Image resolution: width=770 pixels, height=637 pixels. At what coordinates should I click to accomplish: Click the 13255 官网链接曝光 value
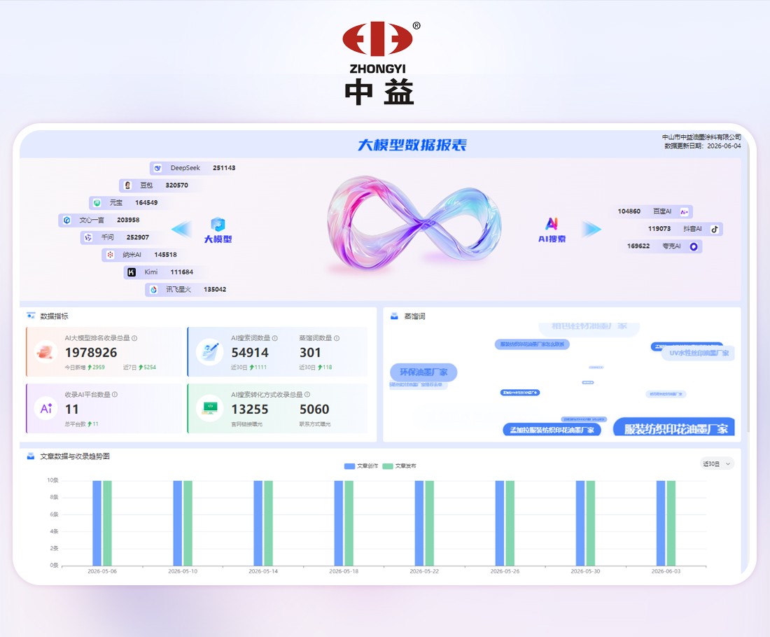pyautogui.click(x=249, y=409)
